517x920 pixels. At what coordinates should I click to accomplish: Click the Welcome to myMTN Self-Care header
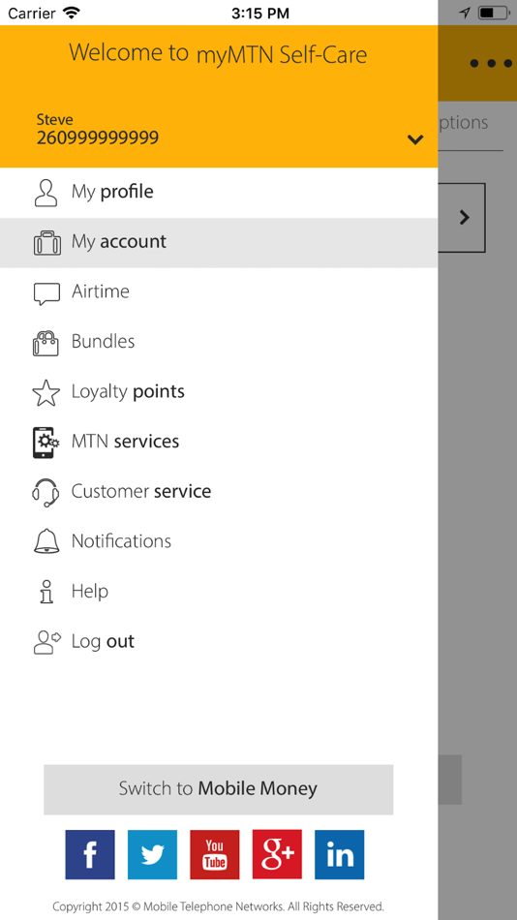click(x=218, y=53)
